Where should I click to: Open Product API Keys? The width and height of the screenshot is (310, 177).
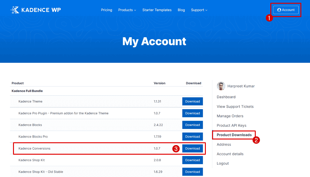pos(231,125)
